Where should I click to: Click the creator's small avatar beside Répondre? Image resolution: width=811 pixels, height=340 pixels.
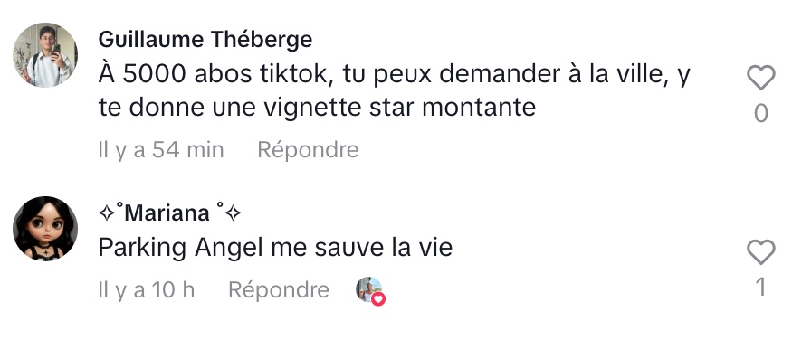368,289
